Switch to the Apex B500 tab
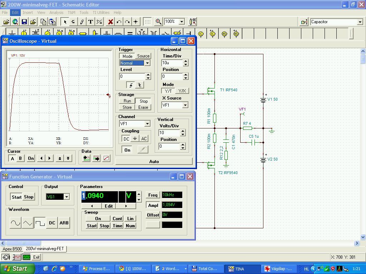 coord(12,249)
